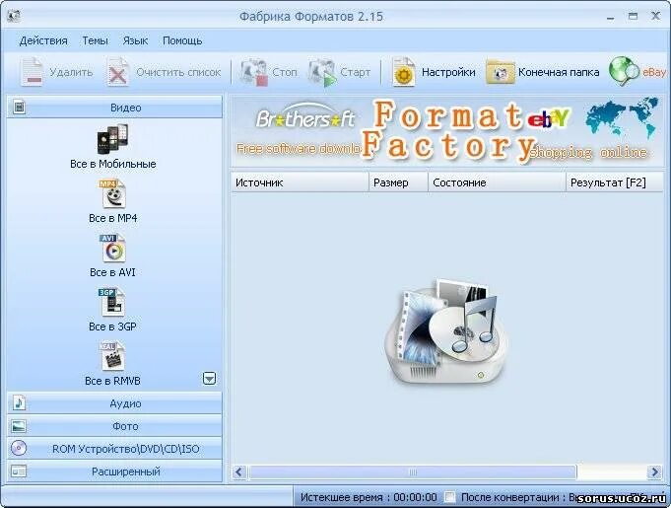This screenshot has height=508, width=671.
Task: Click the picture icon beside Фото
Action: 19,426
